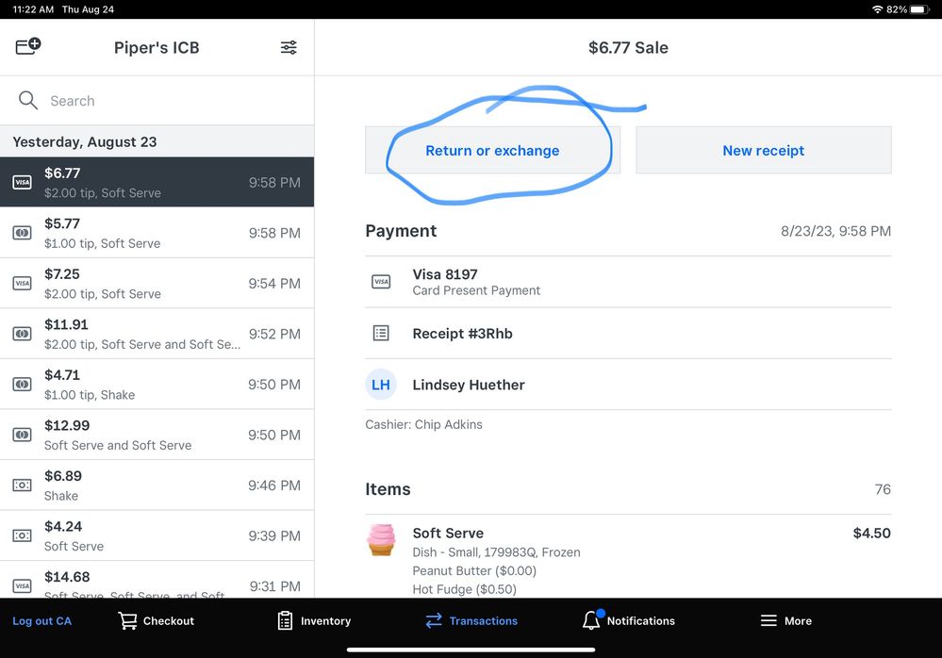Tap the new transaction card-plus icon
Viewport: 942px width, 658px height.
point(28,46)
